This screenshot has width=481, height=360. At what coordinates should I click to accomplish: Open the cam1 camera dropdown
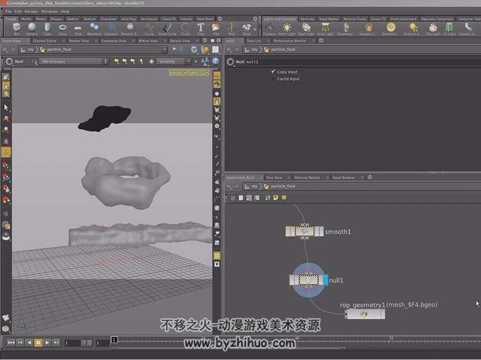click(198, 73)
